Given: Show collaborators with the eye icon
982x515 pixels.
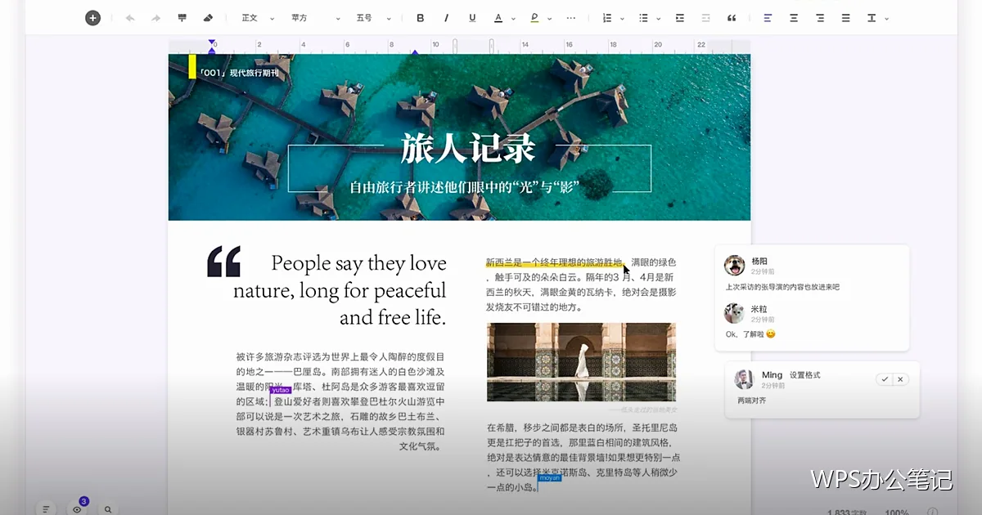Looking at the screenshot, I should pos(77,509).
